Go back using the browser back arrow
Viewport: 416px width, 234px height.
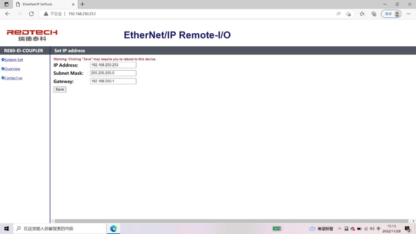pos(7,14)
